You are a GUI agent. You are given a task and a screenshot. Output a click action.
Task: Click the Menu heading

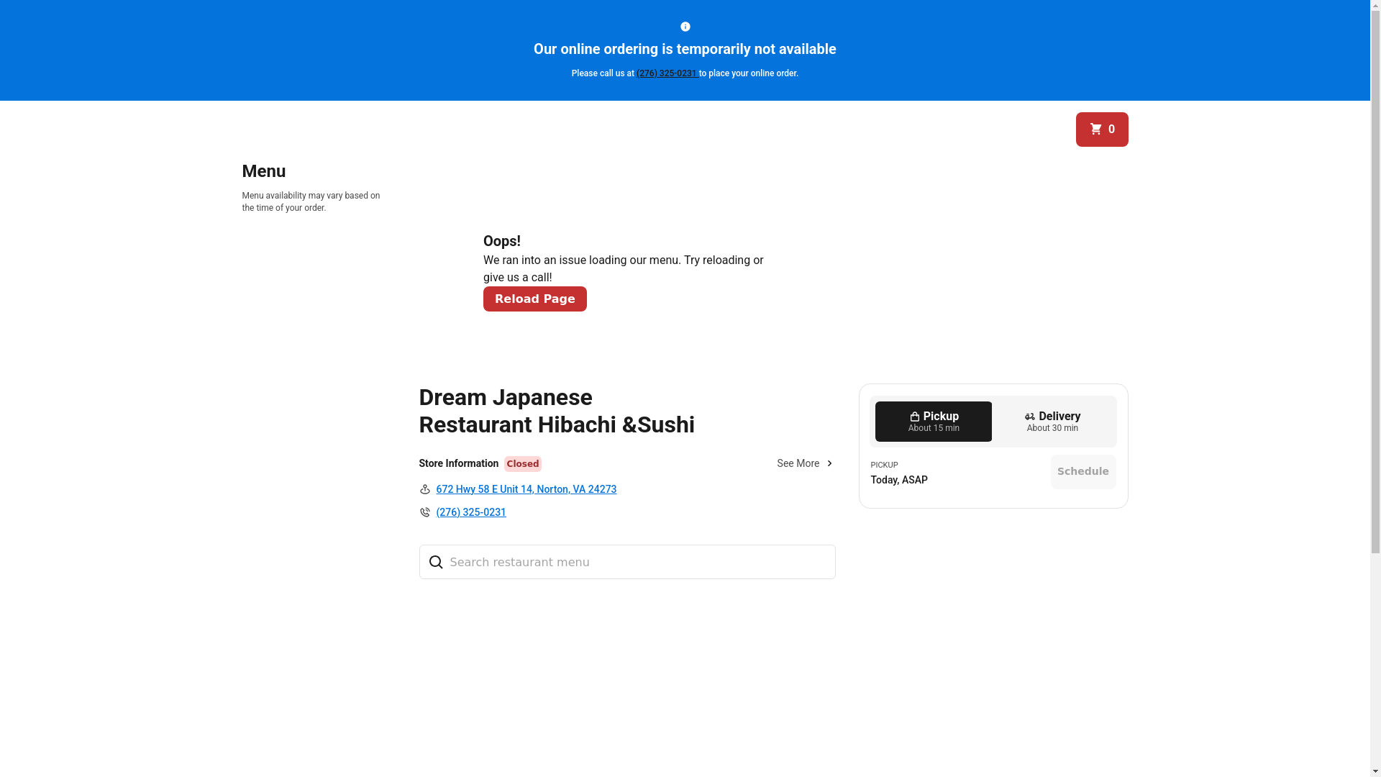pos(263,171)
